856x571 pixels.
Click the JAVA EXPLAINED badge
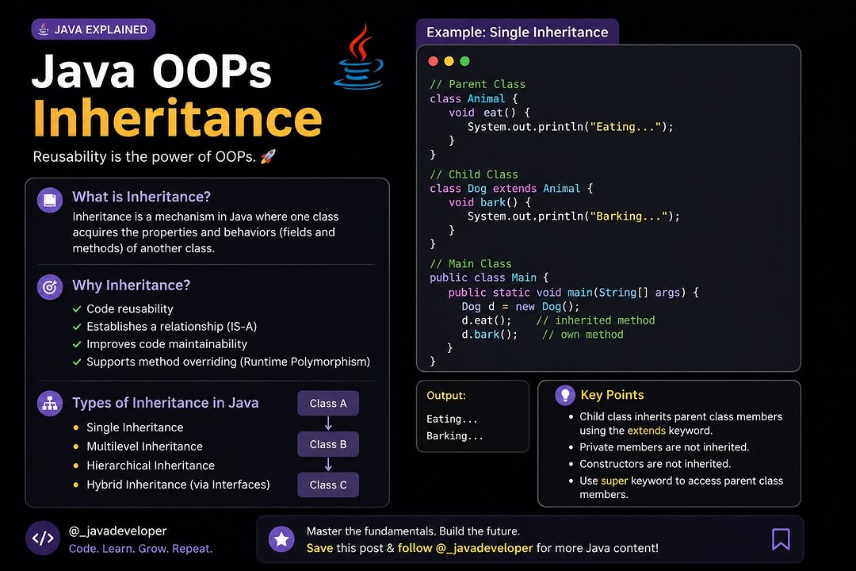point(94,29)
